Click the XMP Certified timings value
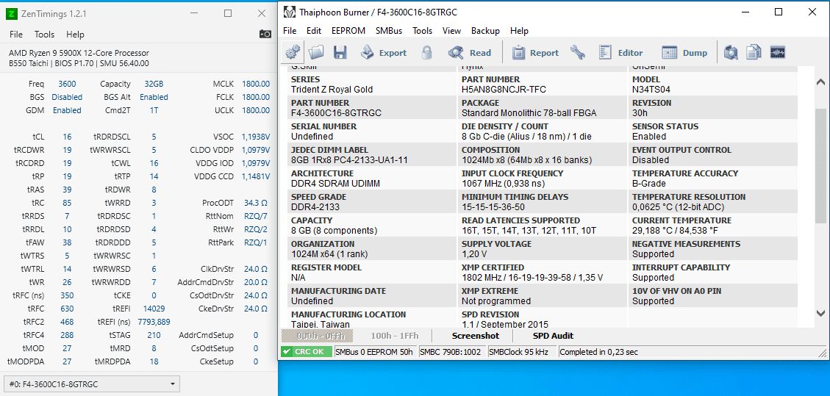Viewport: 830px width, 396px height. click(532, 278)
